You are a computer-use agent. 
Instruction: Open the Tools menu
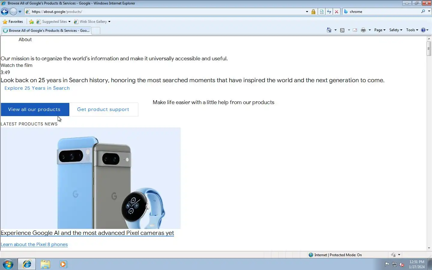412,30
